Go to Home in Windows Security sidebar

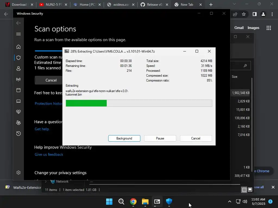click(x=18, y=47)
